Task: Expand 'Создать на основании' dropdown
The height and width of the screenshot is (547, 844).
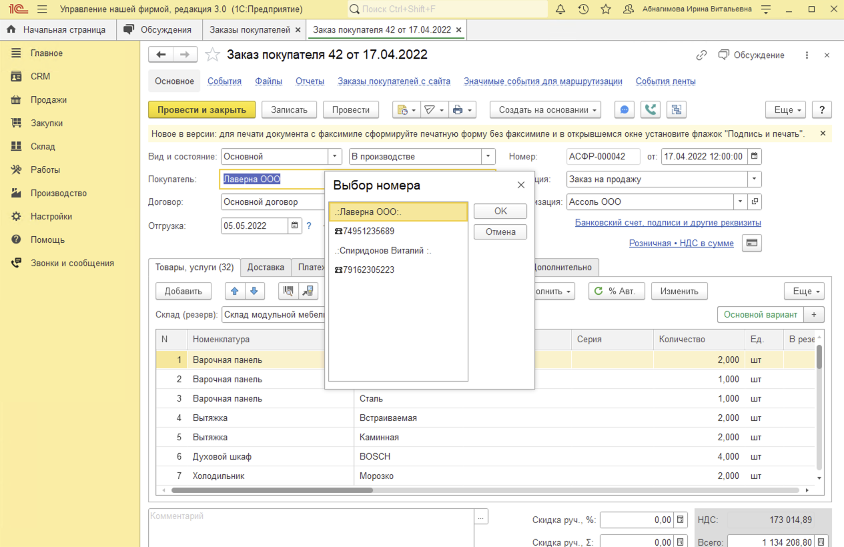Action: click(545, 110)
